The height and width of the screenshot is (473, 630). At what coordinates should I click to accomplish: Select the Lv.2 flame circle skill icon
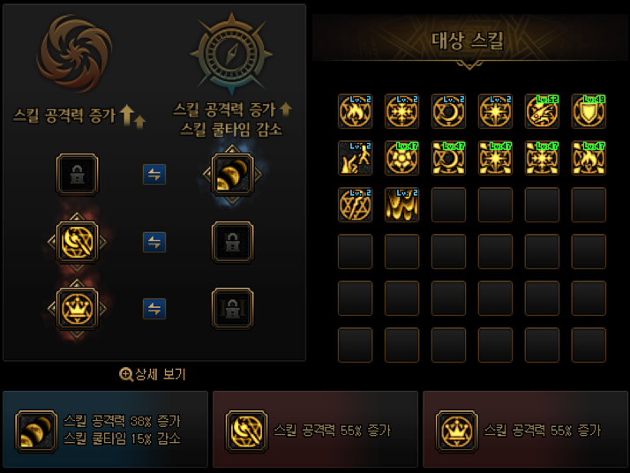coord(356,111)
